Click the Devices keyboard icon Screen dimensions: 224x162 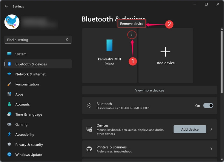click(89, 129)
